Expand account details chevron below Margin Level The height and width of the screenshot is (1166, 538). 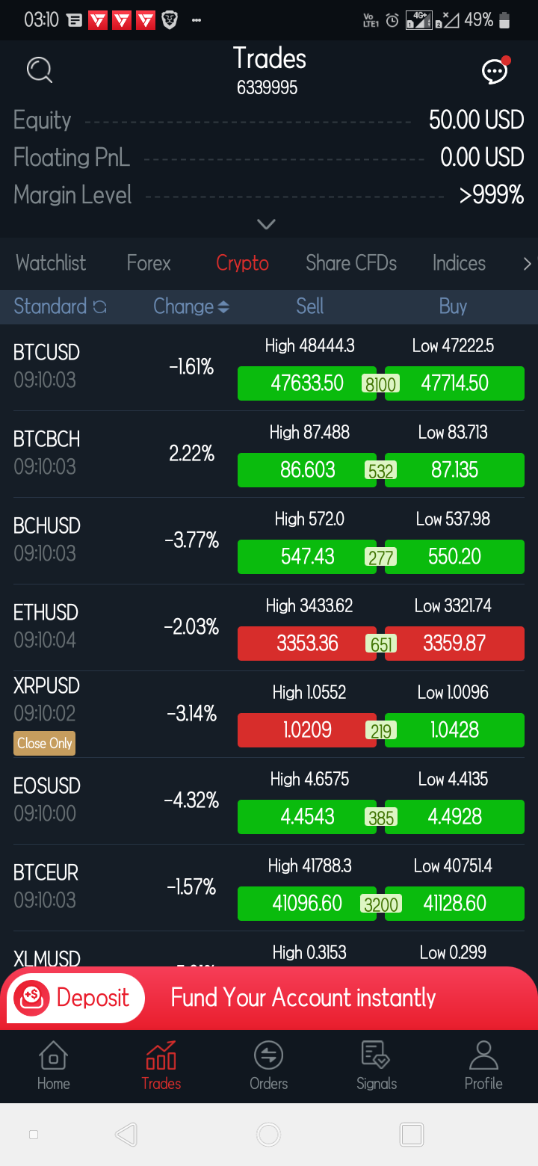[267, 223]
